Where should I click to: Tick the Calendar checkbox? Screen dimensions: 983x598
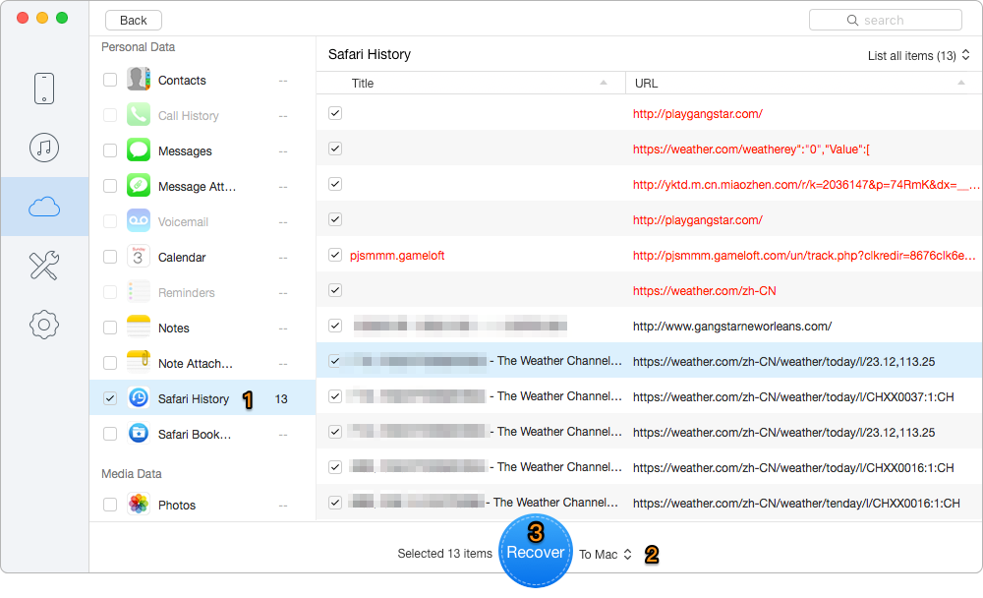[110, 257]
